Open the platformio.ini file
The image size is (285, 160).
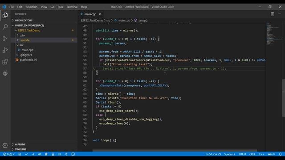pos(44,60)
